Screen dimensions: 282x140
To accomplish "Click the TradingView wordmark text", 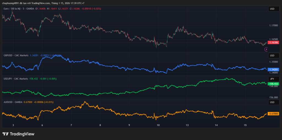I will [22, 134].
